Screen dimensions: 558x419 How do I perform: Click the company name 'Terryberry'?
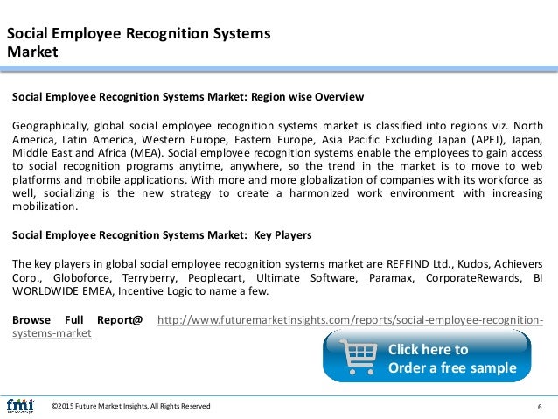pos(150,277)
